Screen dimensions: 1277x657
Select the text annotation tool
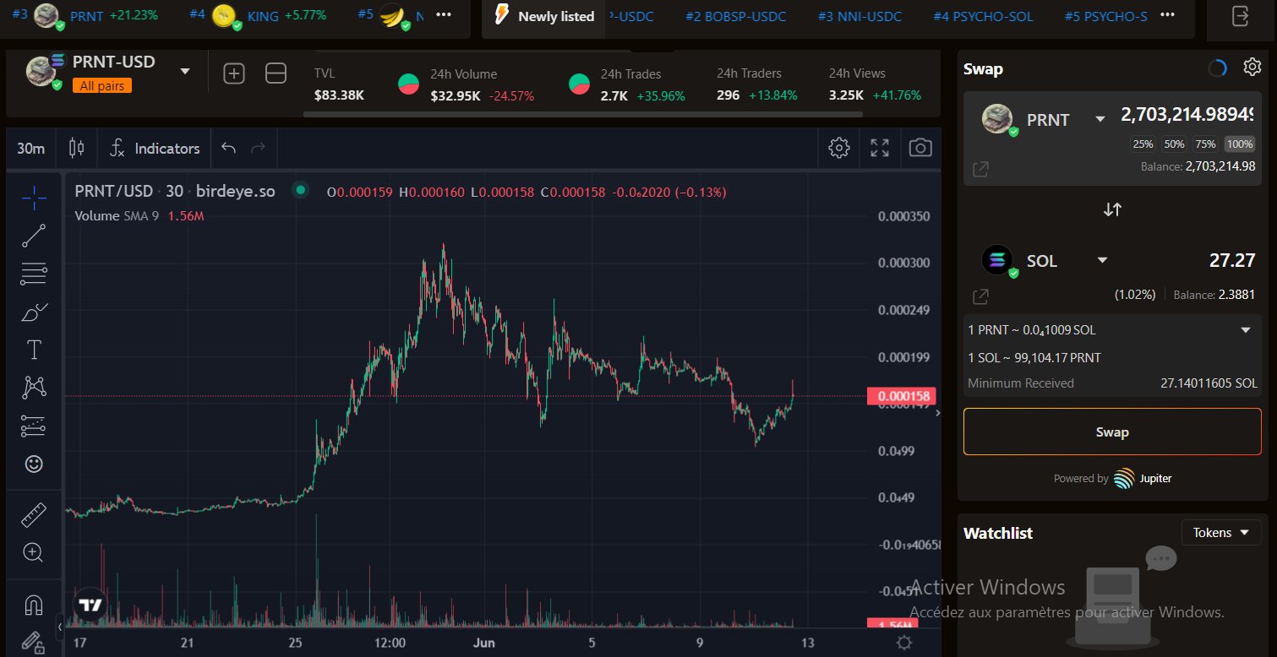click(34, 350)
